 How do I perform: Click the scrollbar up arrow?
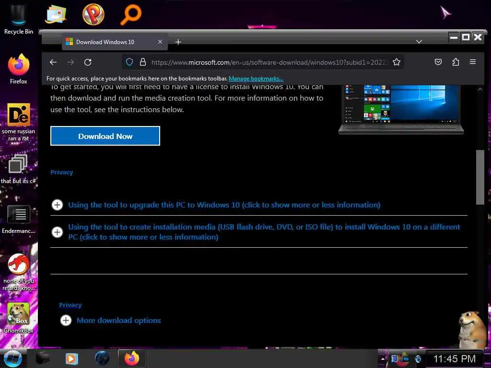click(480, 89)
